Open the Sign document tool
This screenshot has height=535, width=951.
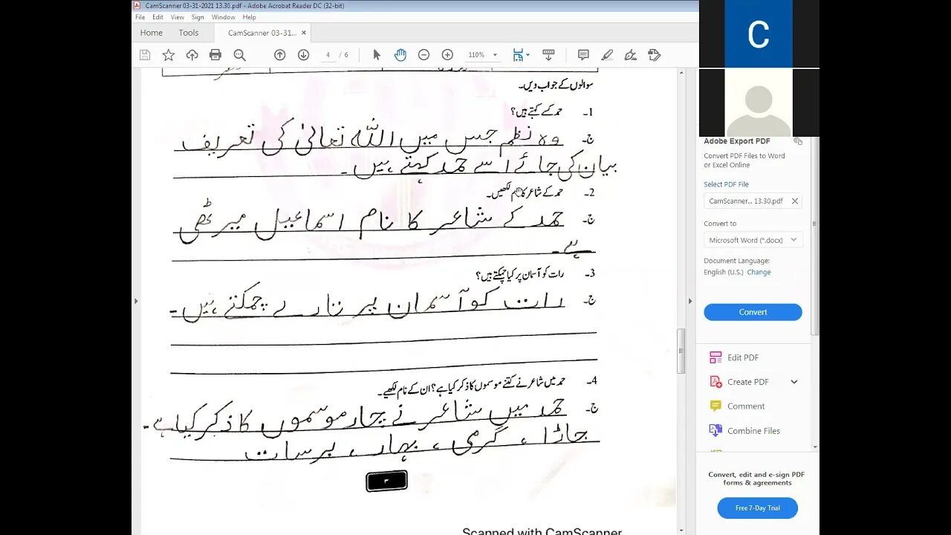point(631,55)
